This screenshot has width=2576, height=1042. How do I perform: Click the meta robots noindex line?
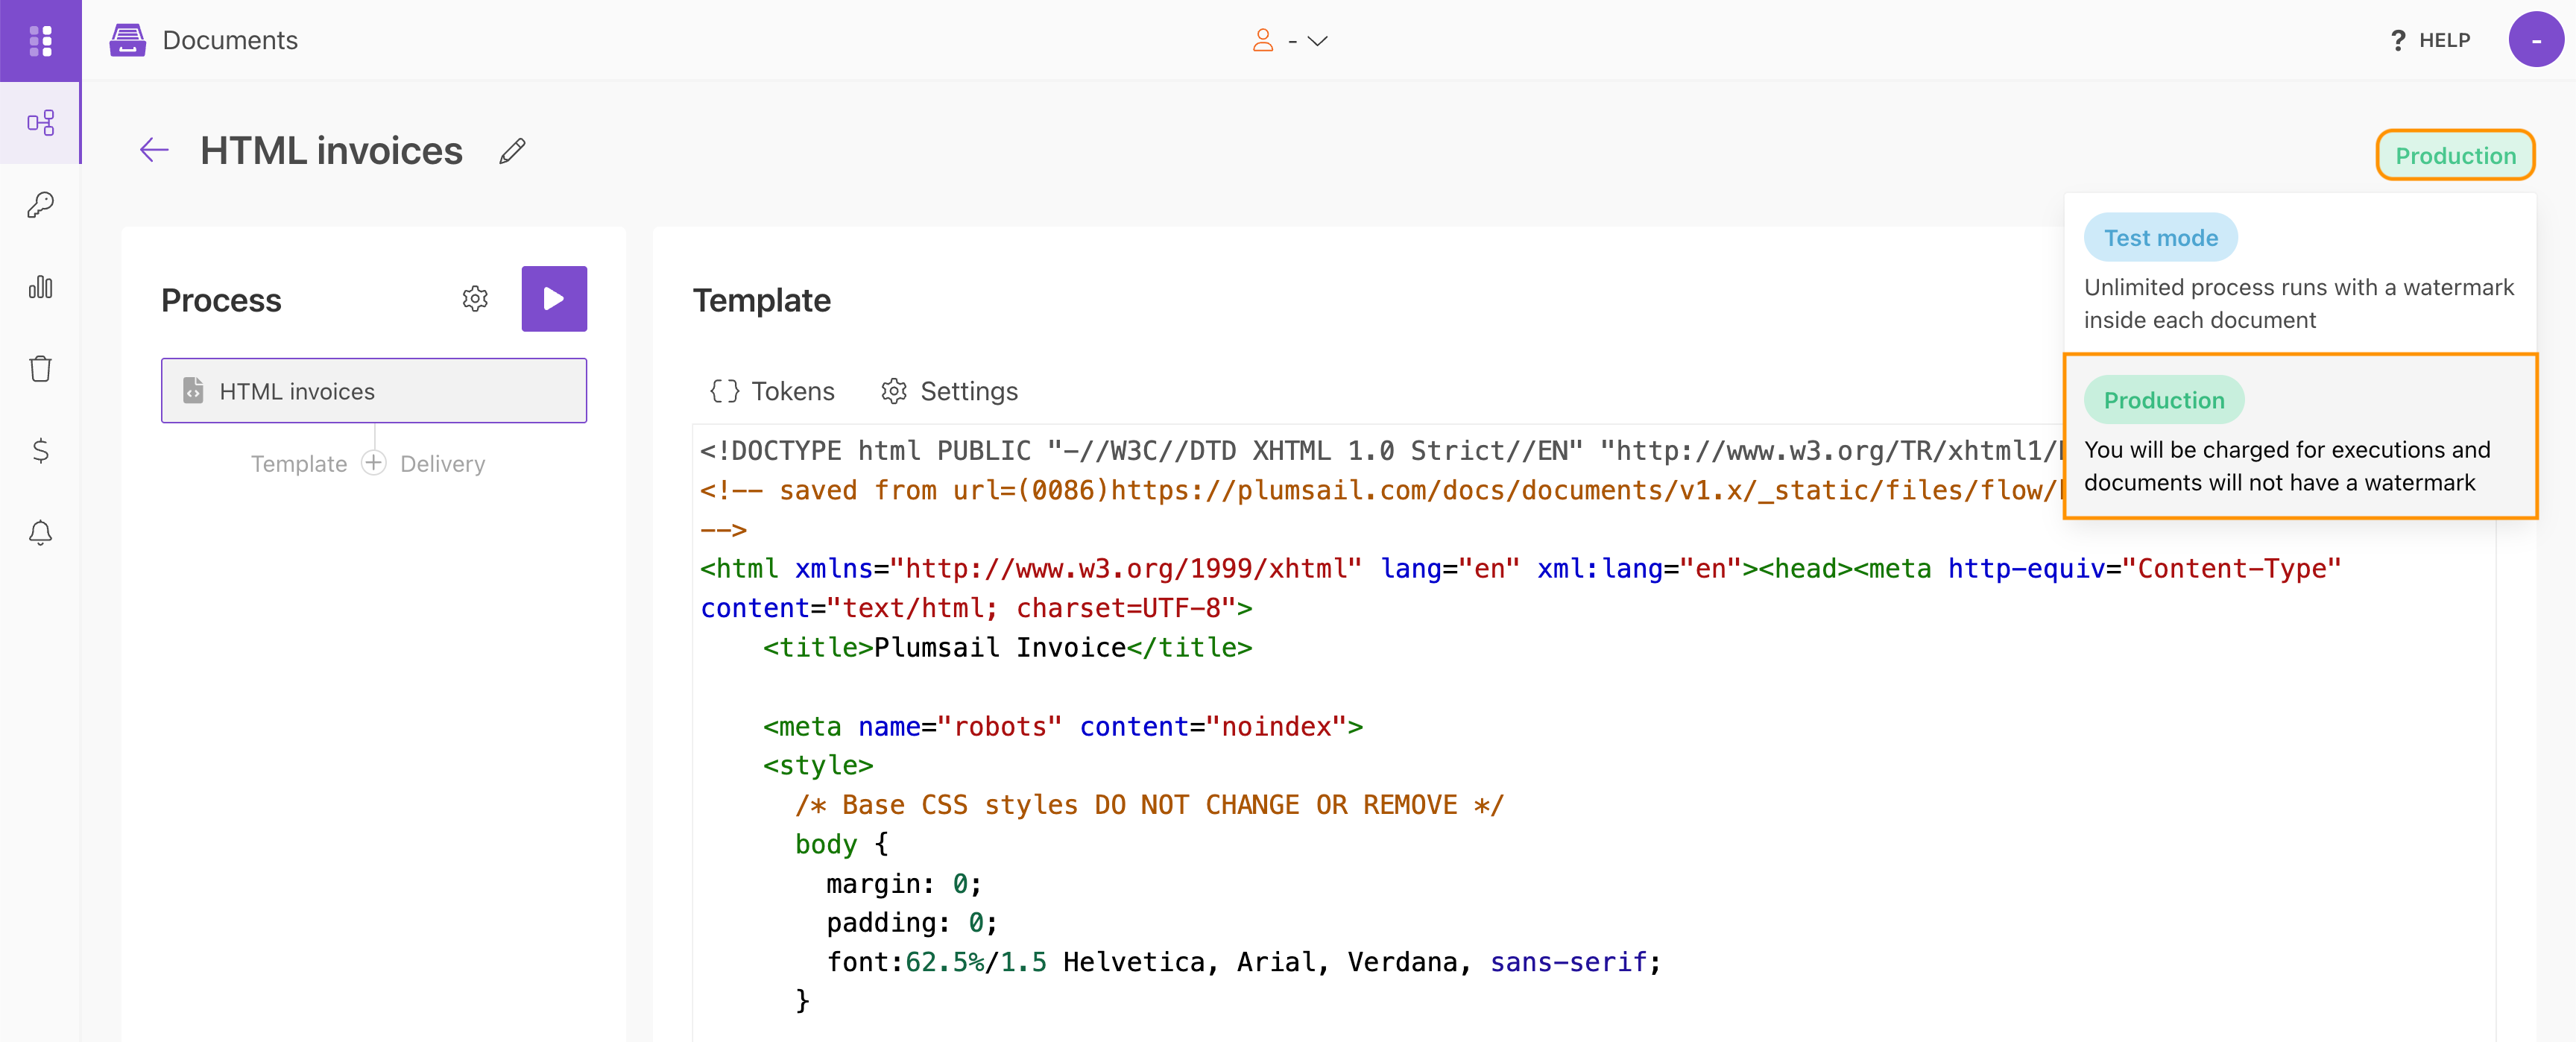[x=1063, y=727]
